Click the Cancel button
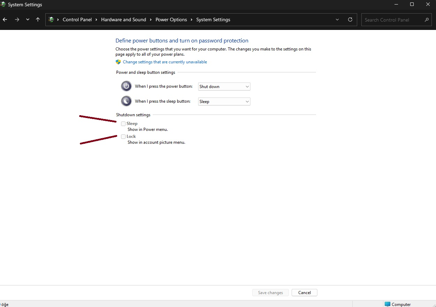Image resolution: width=436 pixels, height=307 pixels. point(305,293)
